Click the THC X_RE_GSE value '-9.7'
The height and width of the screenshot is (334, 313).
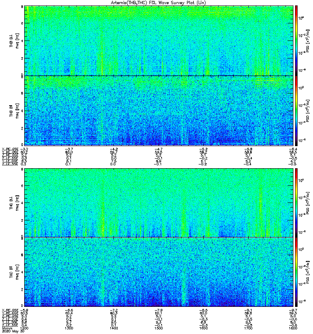click(x=293, y=310)
